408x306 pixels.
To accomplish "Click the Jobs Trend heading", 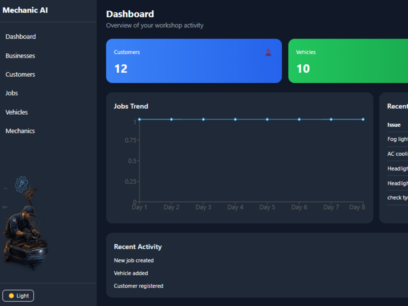I will click(131, 106).
